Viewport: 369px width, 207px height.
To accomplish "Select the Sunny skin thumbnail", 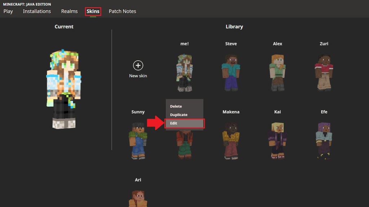I will [138, 141].
